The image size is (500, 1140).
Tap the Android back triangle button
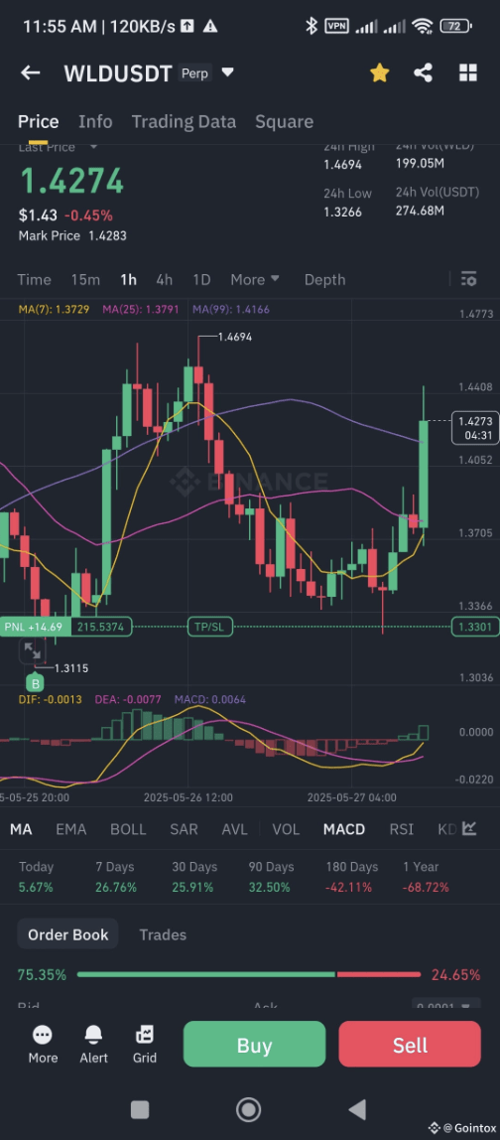click(357, 1109)
